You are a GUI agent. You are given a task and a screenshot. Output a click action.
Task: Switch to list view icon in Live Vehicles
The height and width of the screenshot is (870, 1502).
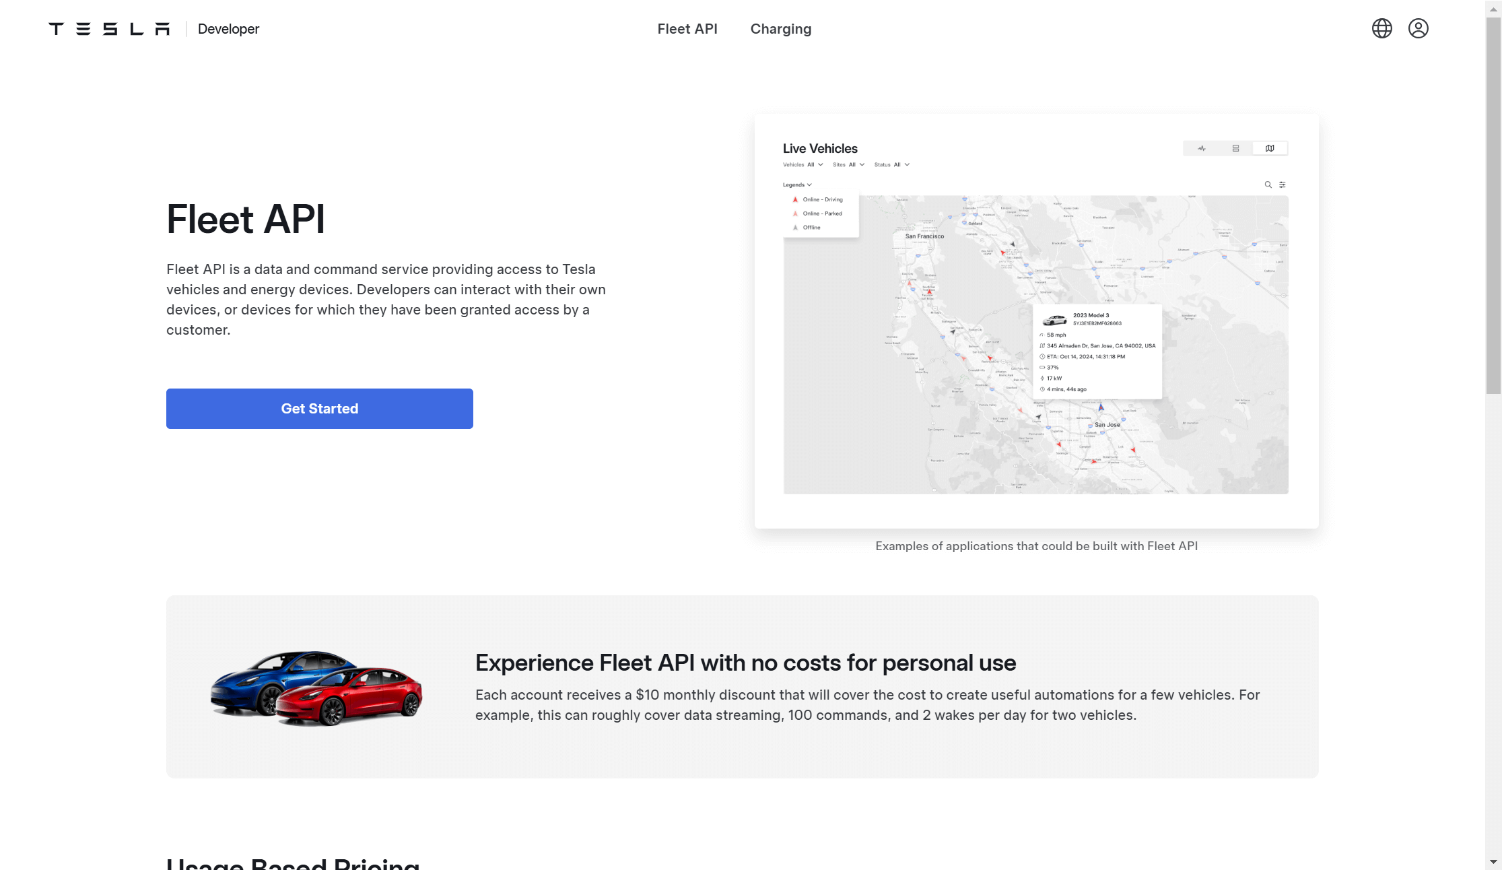[x=1235, y=148]
